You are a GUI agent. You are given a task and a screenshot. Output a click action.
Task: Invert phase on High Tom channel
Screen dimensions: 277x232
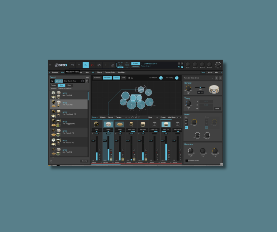(x=169, y=155)
